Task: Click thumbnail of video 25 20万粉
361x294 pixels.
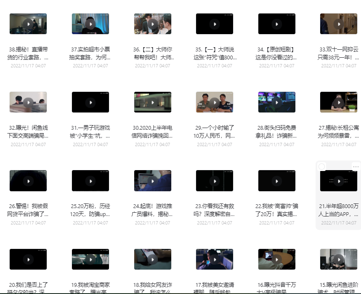Action: (90, 181)
